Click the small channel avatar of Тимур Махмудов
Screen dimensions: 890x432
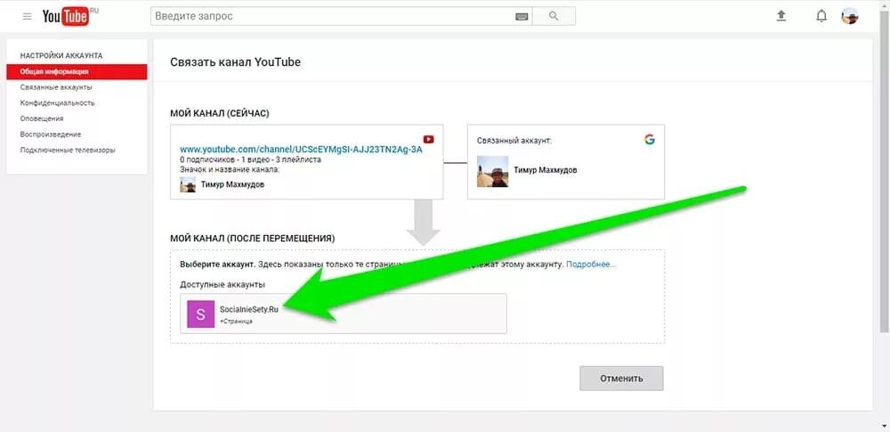pos(188,184)
